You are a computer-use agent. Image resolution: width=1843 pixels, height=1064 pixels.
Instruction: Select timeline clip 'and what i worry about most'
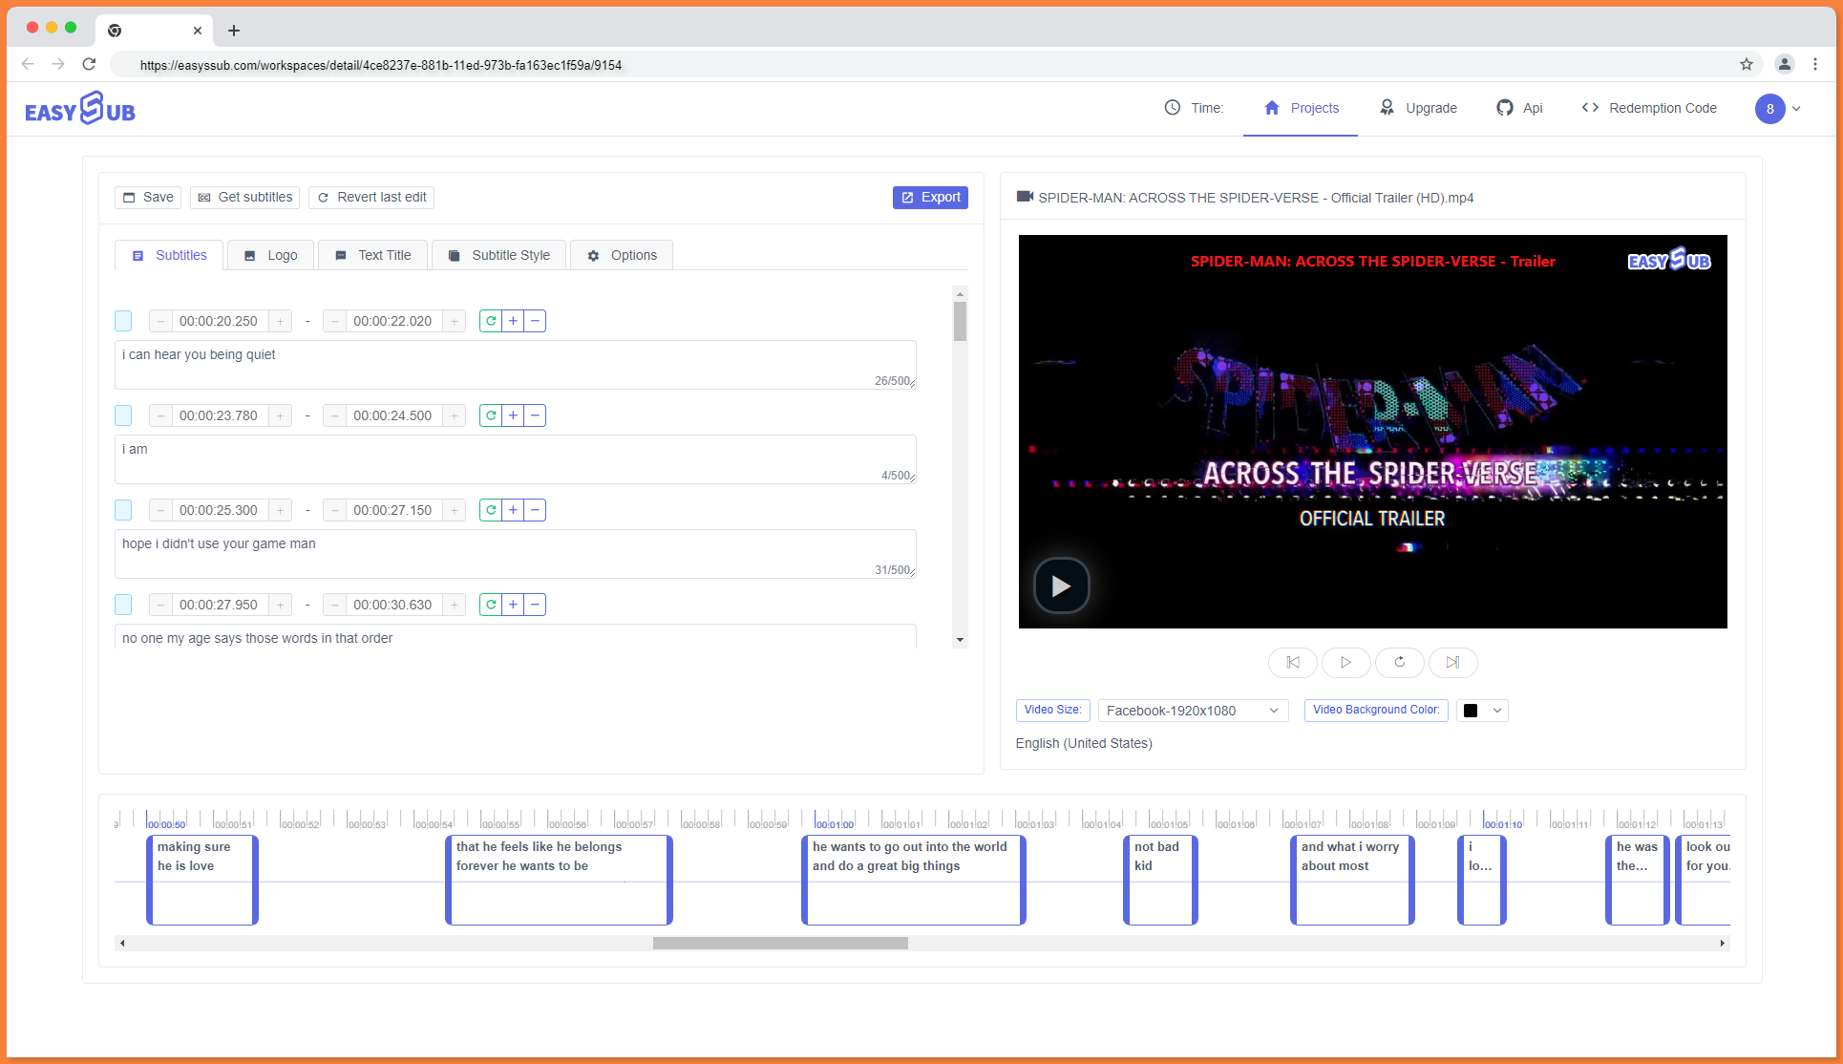(1352, 880)
